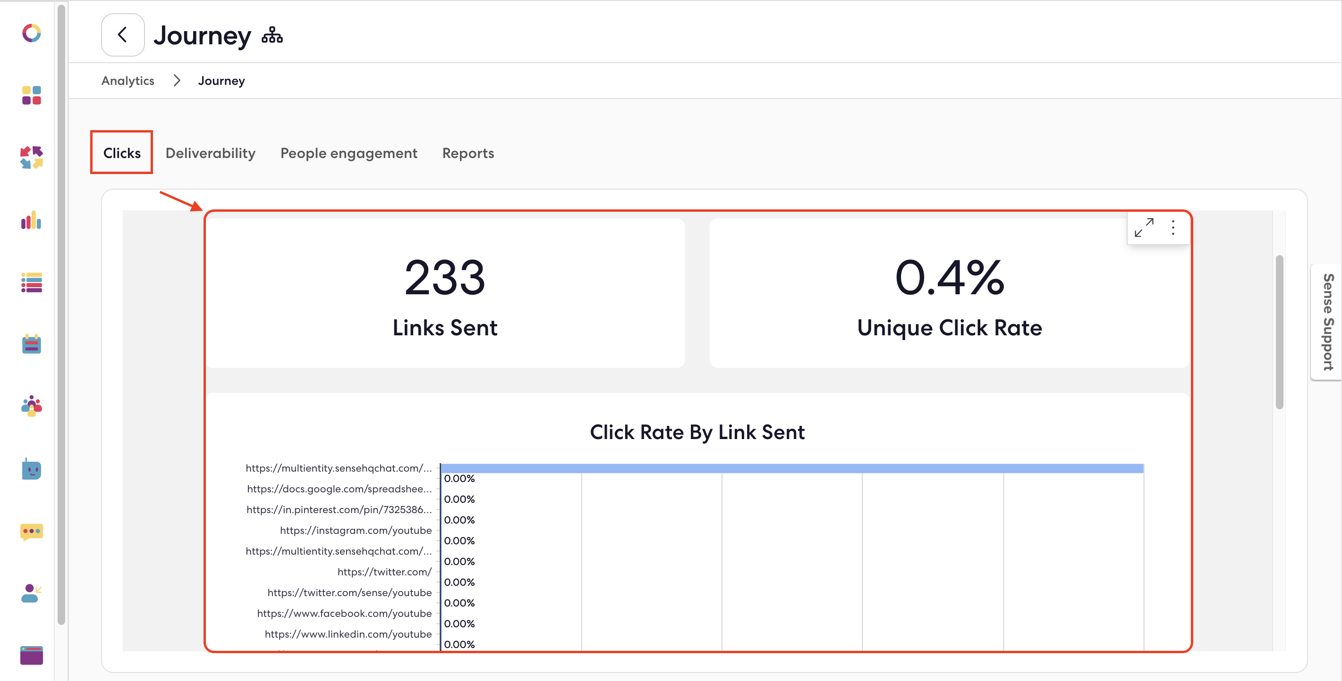Select the chatbot icon in sidebar
Viewport: 1342px width, 681px height.
(31, 470)
